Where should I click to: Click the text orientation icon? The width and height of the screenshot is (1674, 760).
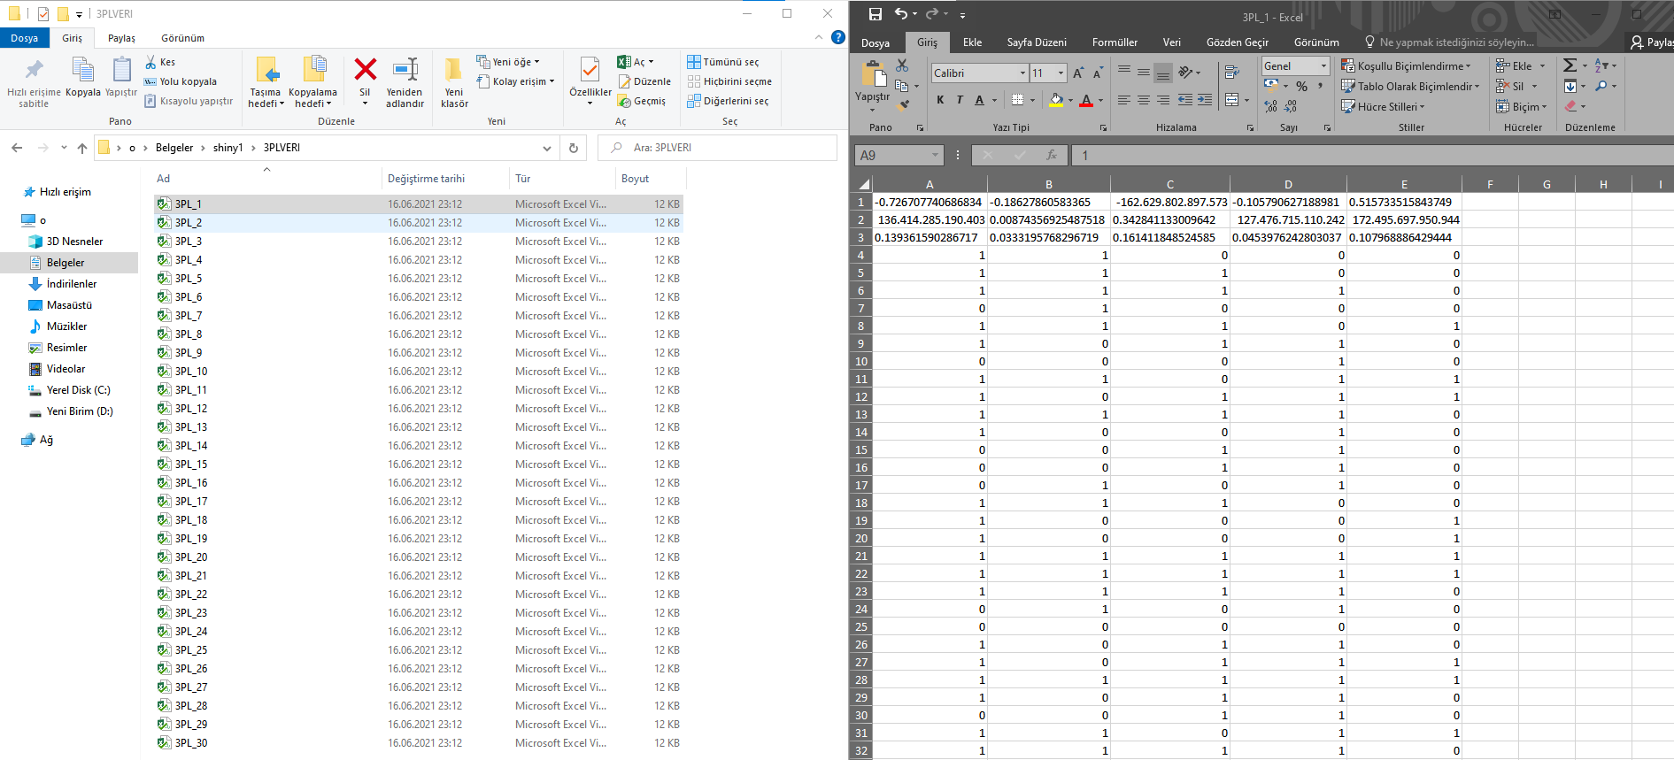click(x=1186, y=72)
